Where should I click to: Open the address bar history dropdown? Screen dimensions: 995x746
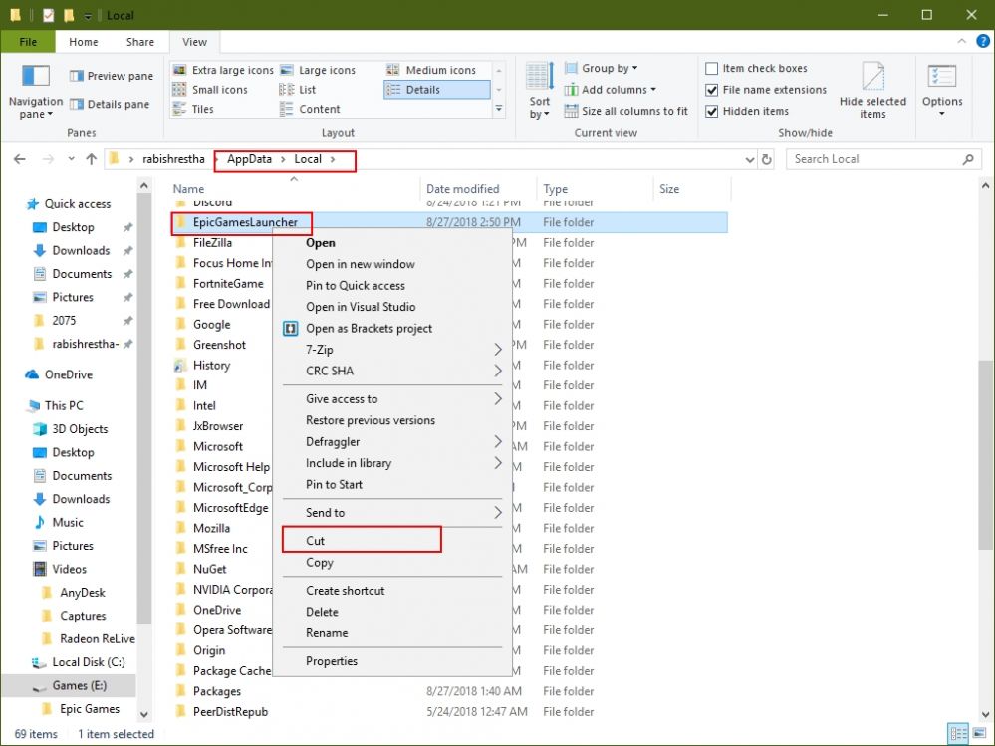[750, 158]
